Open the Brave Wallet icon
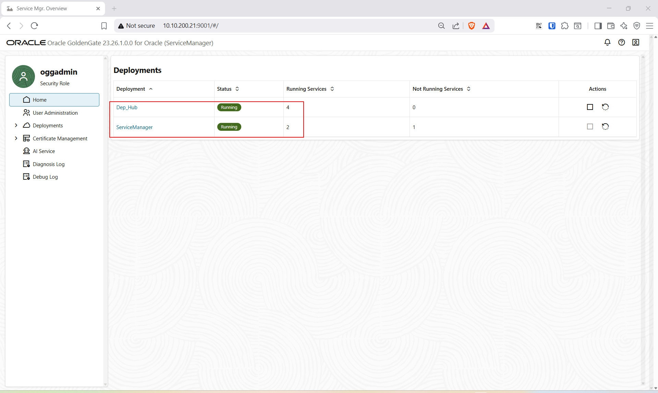 coord(611,26)
